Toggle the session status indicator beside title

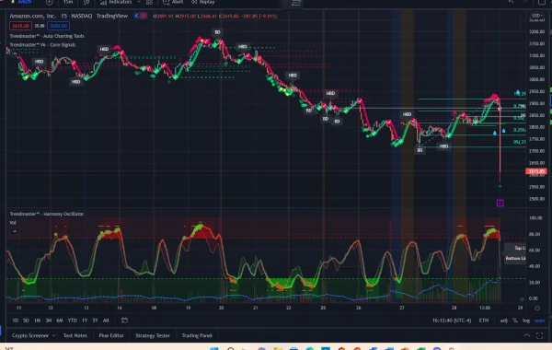tap(141, 16)
